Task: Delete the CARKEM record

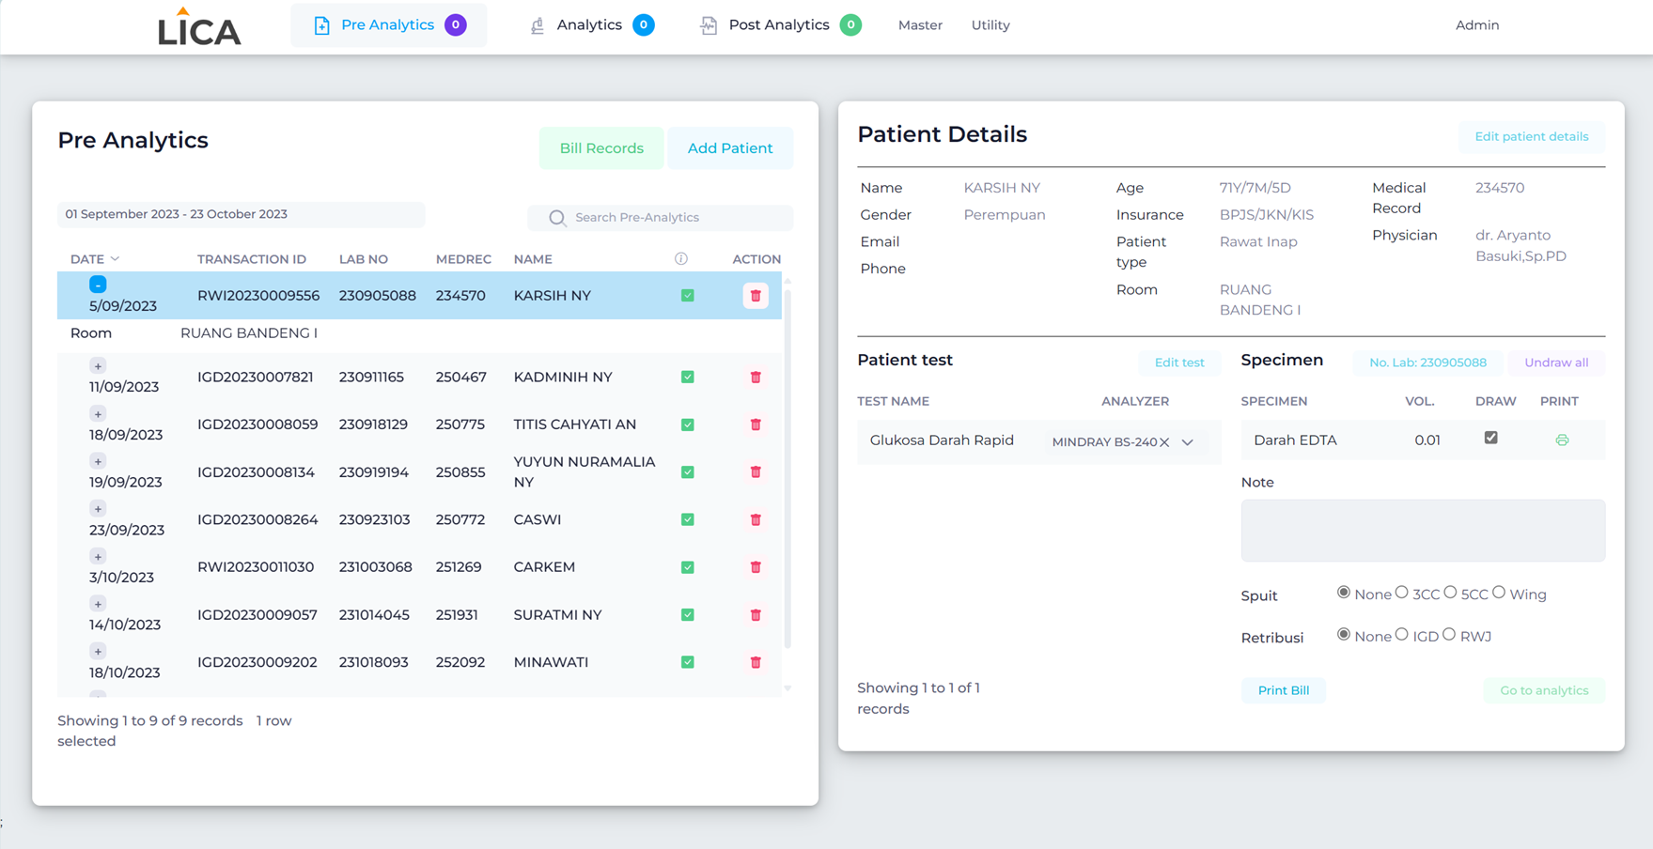Action: point(756,567)
